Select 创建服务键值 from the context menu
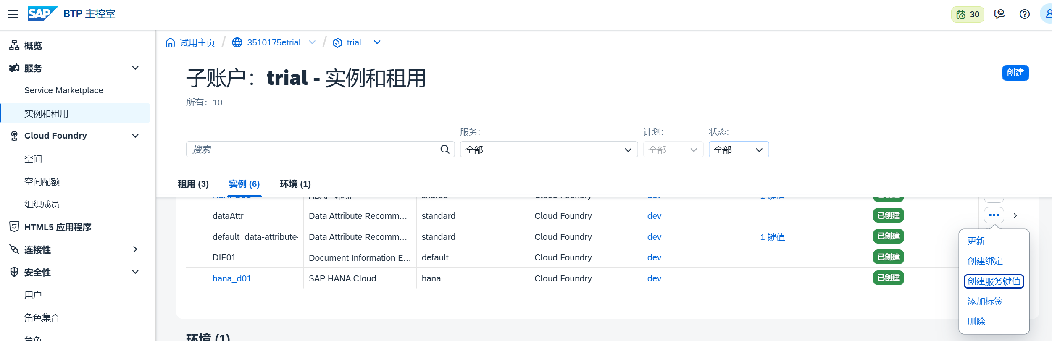This screenshot has height=341, width=1052. point(994,281)
